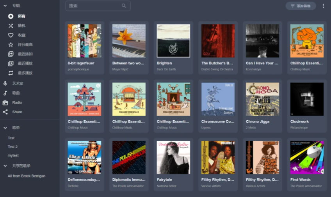This screenshot has width=331, height=197.
Task: Click the Radio icon in sidebar
Action: point(5,102)
